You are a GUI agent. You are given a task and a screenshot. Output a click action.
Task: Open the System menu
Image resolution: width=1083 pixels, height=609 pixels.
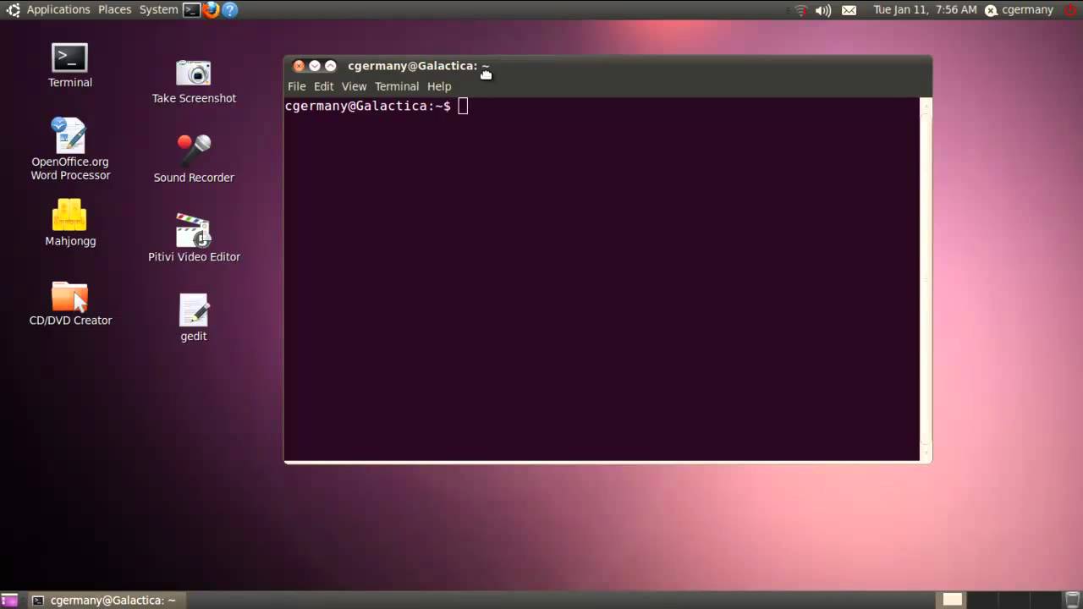[158, 10]
